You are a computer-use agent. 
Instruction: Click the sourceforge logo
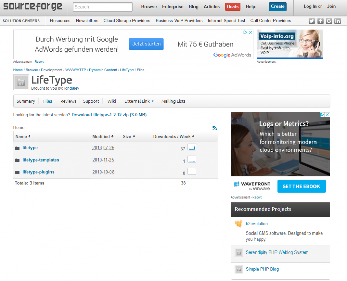[33, 6]
